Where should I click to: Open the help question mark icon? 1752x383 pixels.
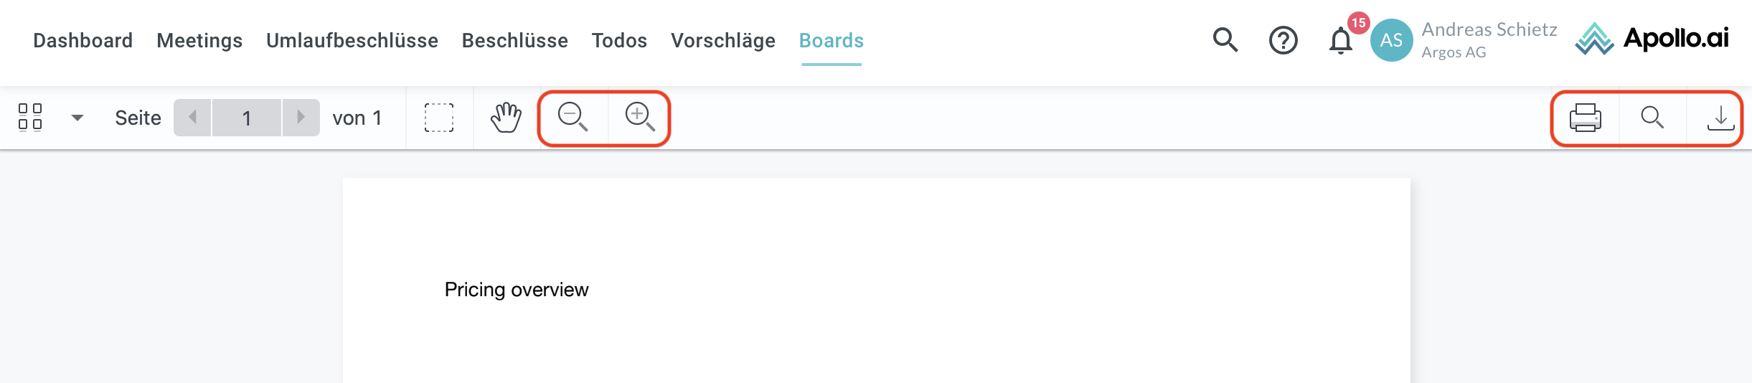click(x=1283, y=40)
